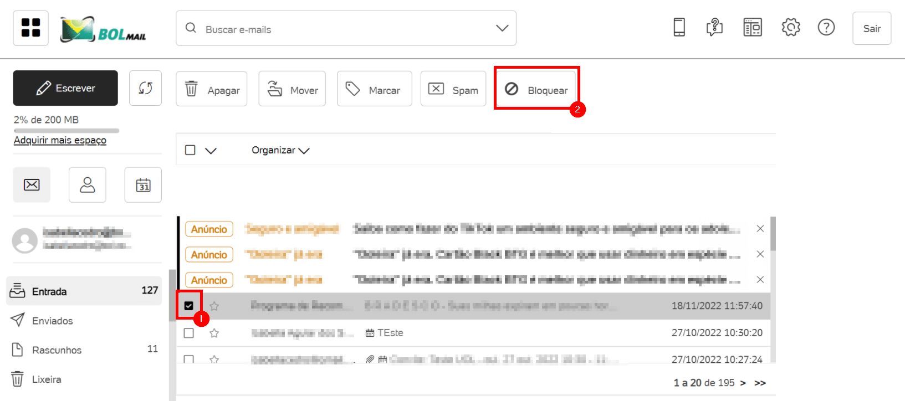Screen dimensions: 905x401
Task: Click the storage usage progress bar
Action: (67, 131)
